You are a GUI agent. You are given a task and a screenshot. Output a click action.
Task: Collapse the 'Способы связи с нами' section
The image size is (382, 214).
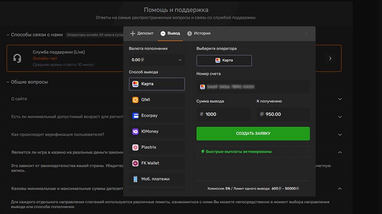point(8,34)
